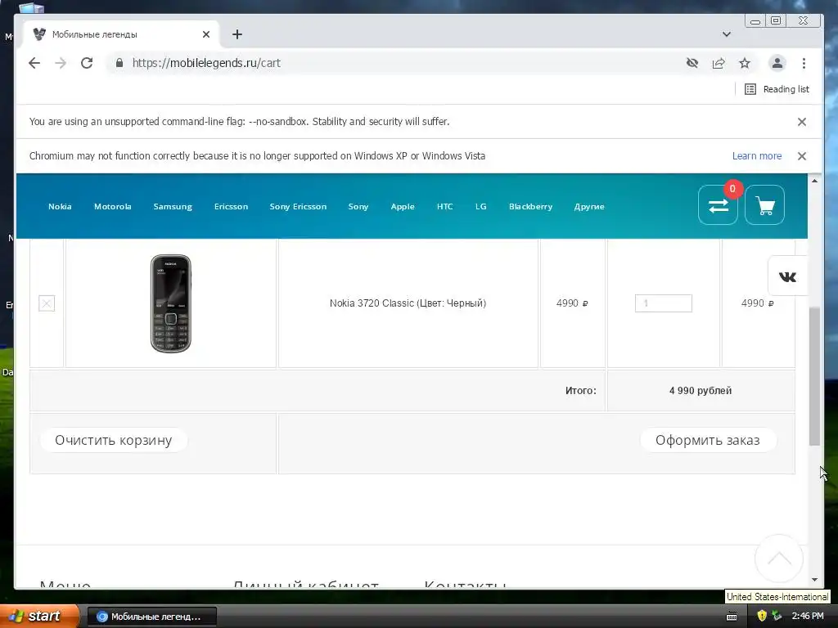Viewport: 838px width, 628px height.
Task: Close the Мобильные легенды tab
Action: pyautogui.click(x=206, y=34)
